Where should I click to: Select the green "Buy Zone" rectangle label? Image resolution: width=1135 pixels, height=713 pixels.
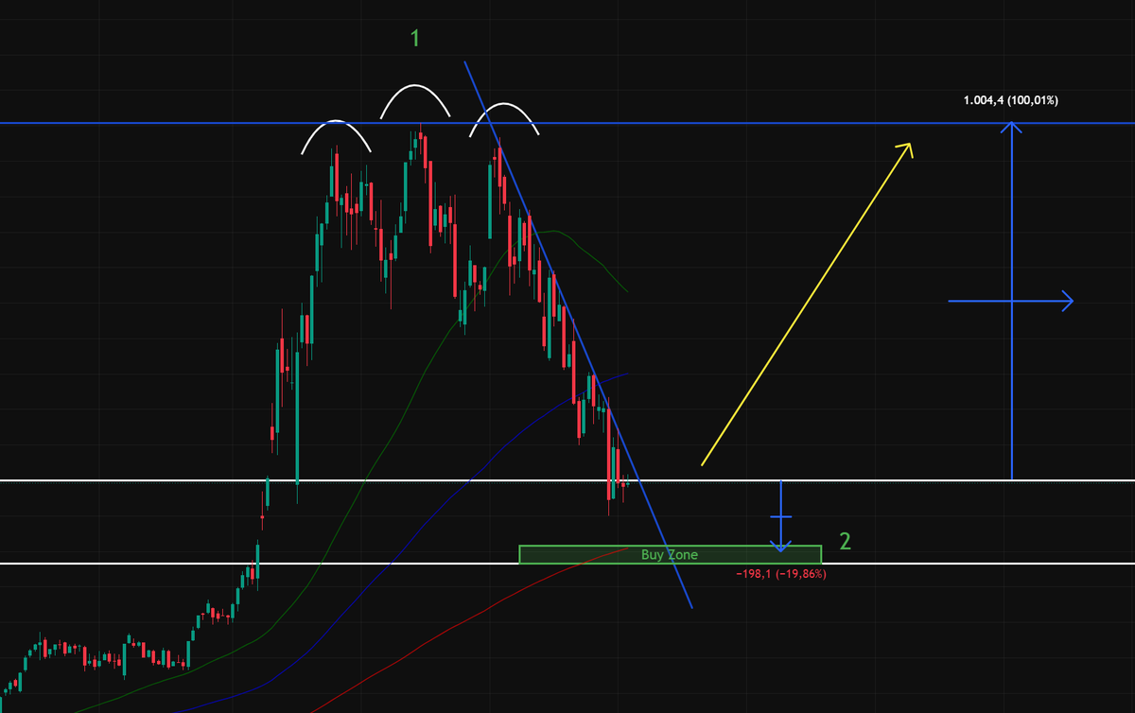670,555
